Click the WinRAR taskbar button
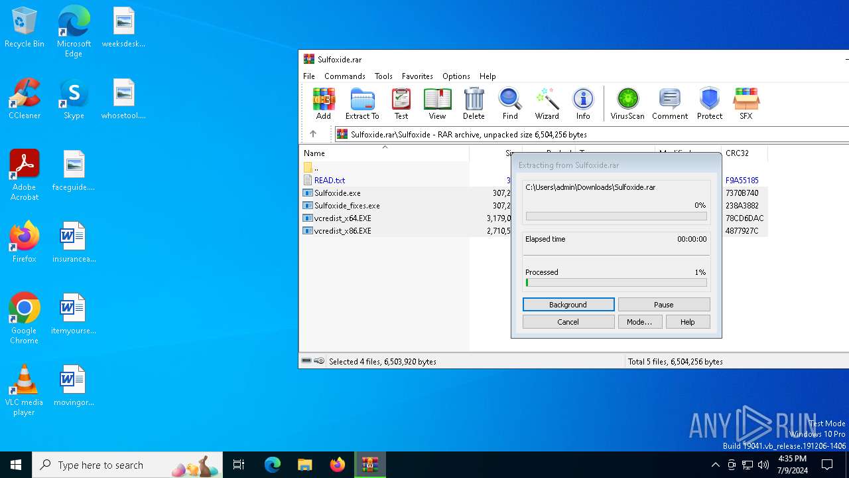Viewport: 849px width, 478px height. tap(369, 465)
